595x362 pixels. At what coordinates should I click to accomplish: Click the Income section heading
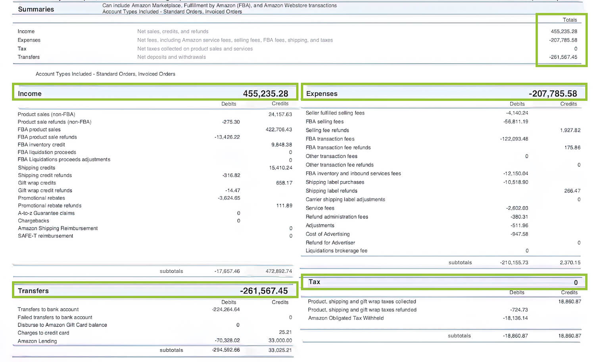(x=30, y=94)
